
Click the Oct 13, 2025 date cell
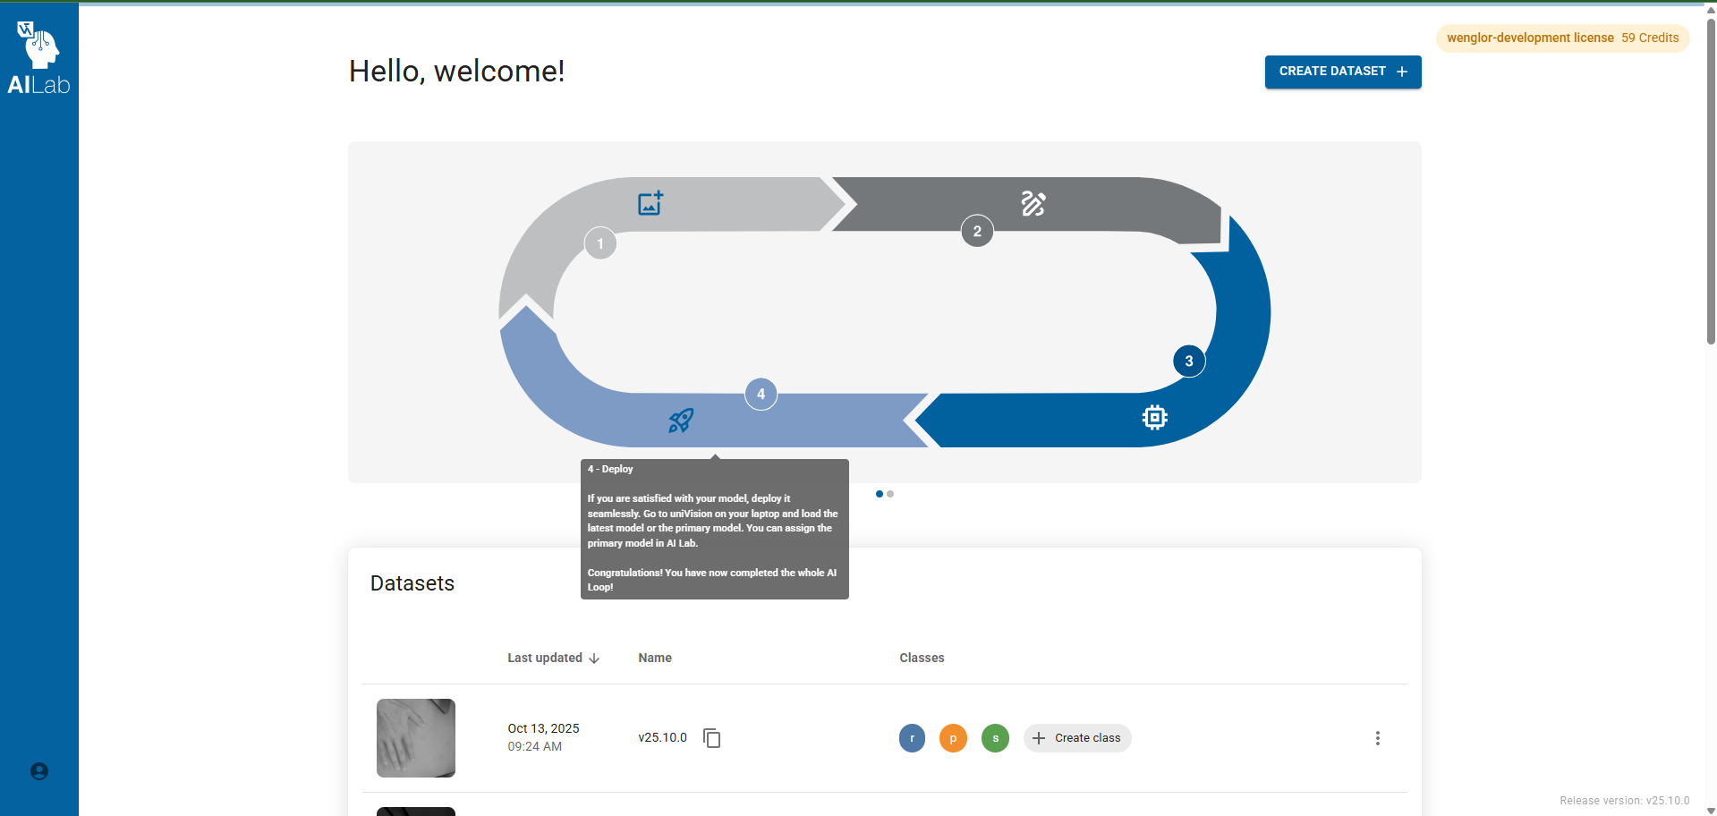point(543,728)
